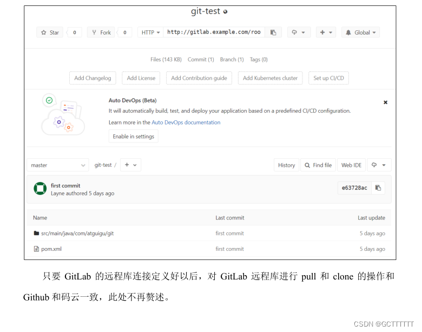The height and width of the screenshot is (332, 422).
Task: Copy commit SHA to clipboard
Action: pos(378,188)
